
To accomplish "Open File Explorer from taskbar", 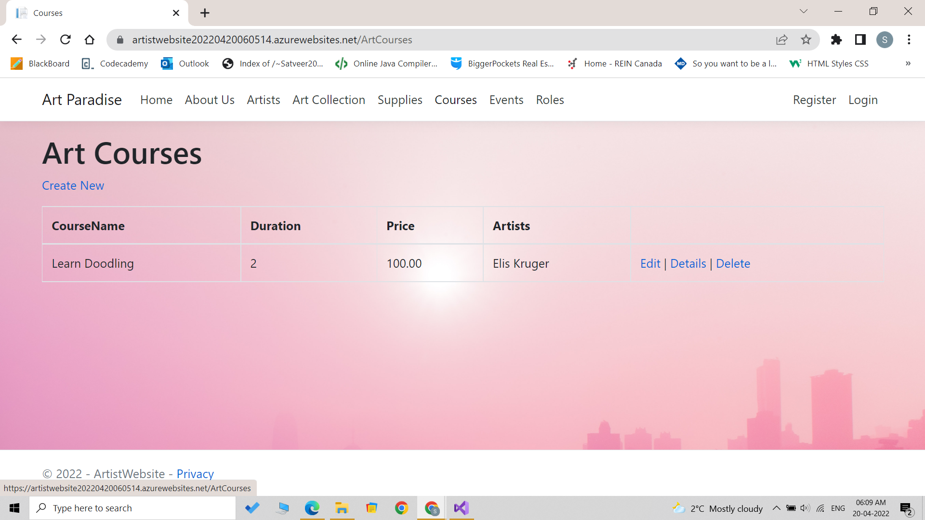I will click(342, 508).
